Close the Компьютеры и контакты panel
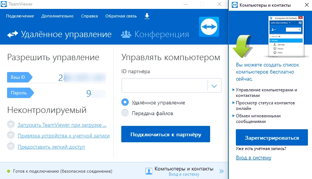Viewport: 312px width, 179px height. 307,5
